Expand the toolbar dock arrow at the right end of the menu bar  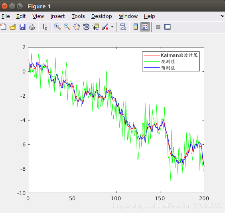coord(222,16)
